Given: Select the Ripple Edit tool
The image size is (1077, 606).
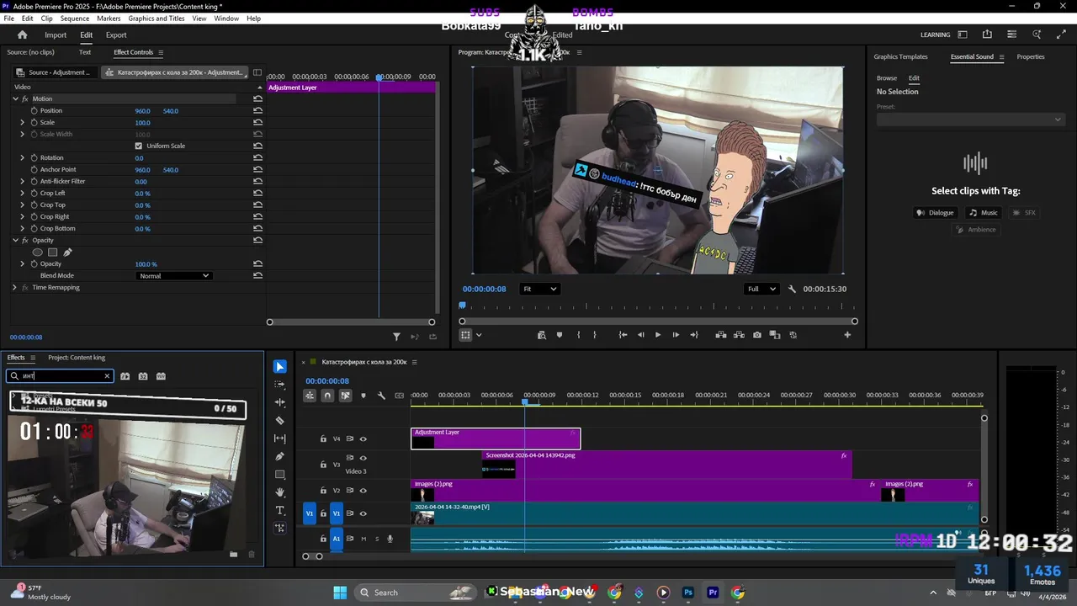Looking at the screenshot, I should [x=280, y=402].
